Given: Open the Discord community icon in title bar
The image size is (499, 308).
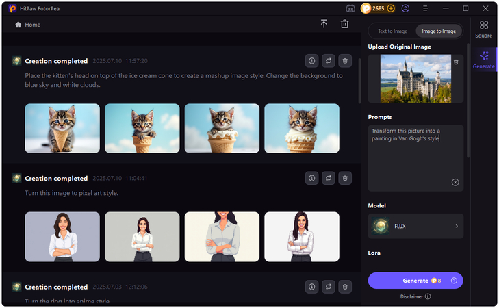Looking at the screenshot, I should pos(350,9).
